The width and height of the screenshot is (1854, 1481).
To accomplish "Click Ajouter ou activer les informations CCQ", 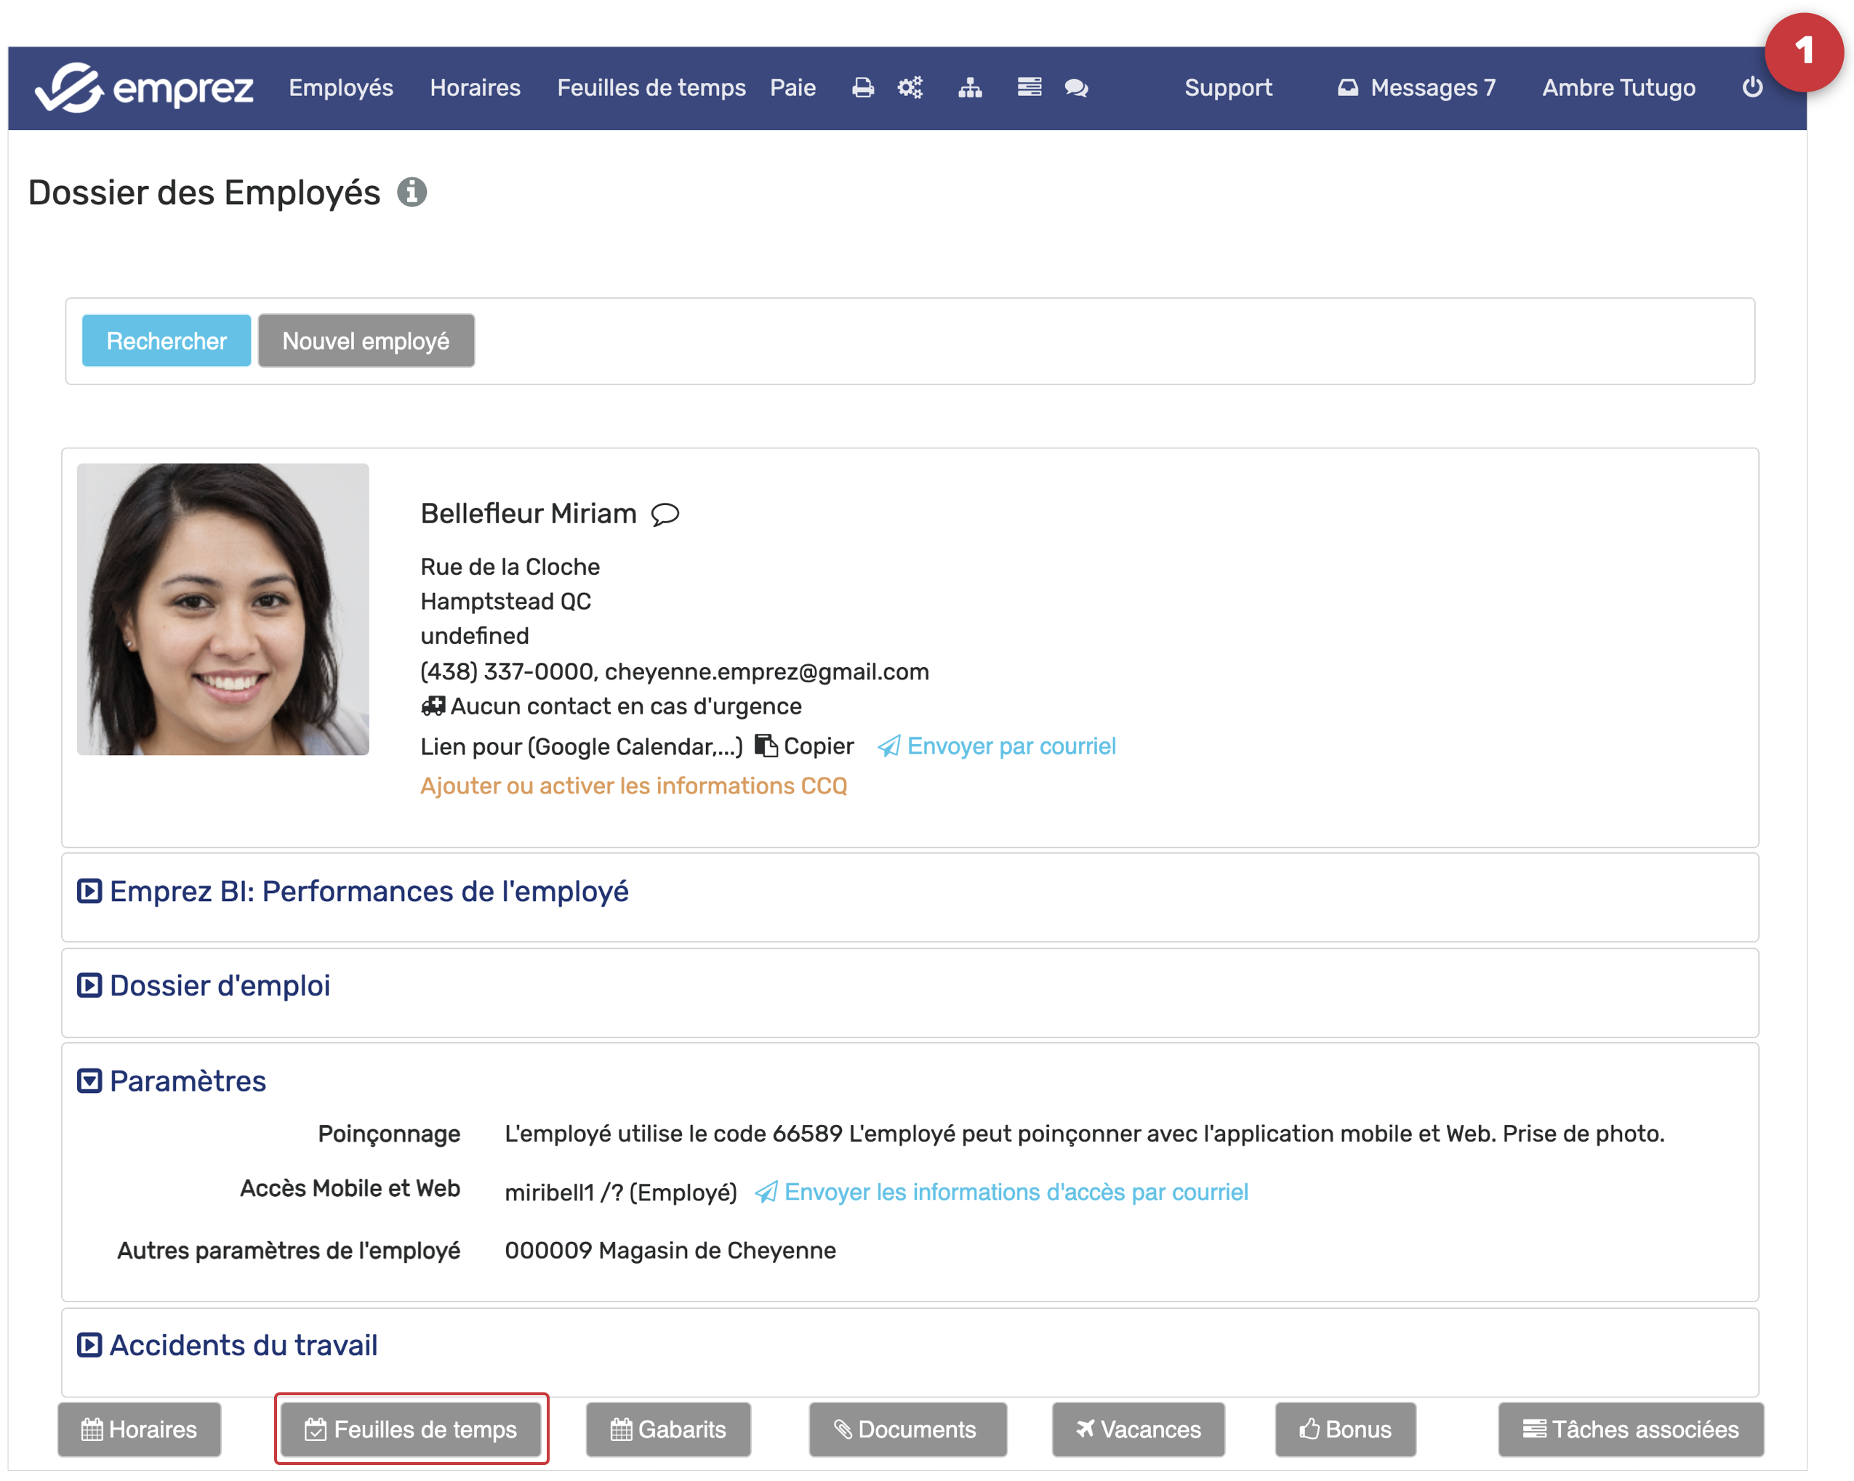I will click(x=634, y=786).
